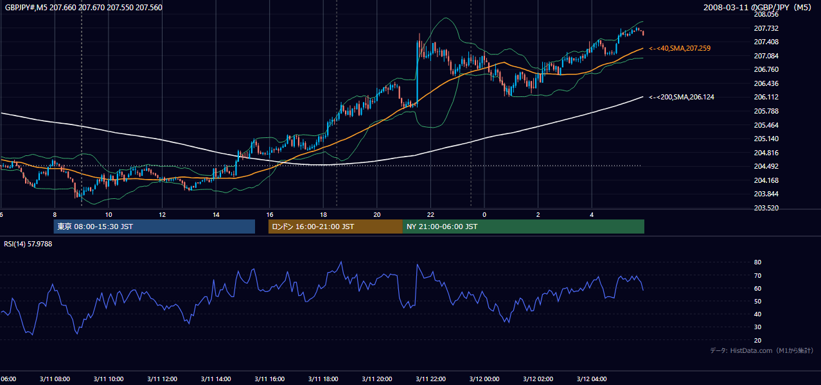Click the 2008-03-11 GBP/JPY (M5) title
The height and width of the screenshot is (385, 821).
pyautogui.click(x=757, y=8)
